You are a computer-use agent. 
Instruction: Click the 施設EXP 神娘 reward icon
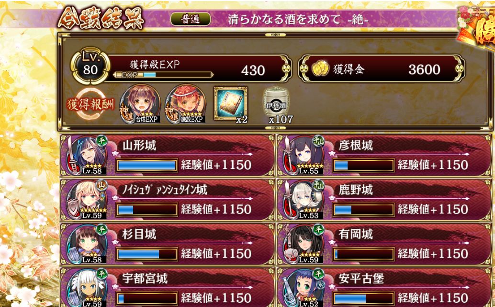(185, 104)
